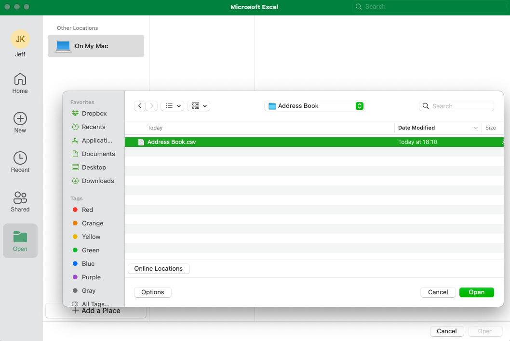Click the green Open button

point(477,292)
